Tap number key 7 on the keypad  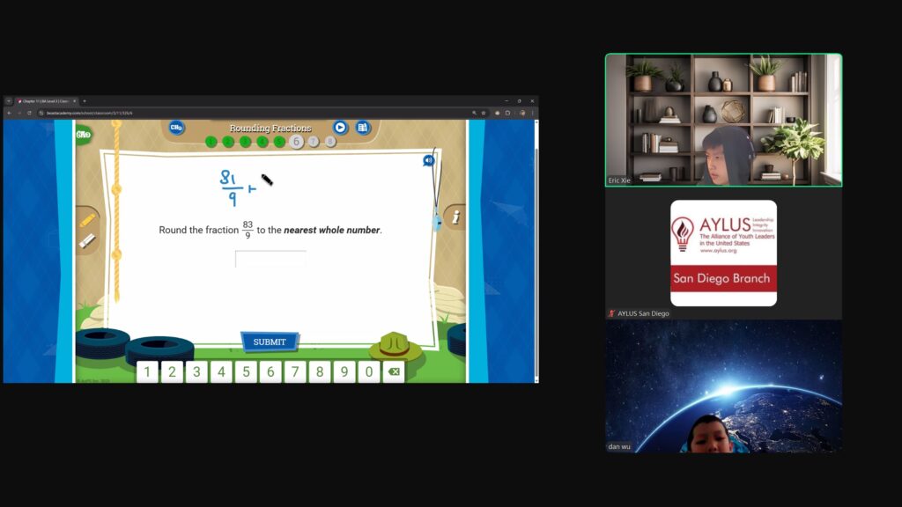295,372
